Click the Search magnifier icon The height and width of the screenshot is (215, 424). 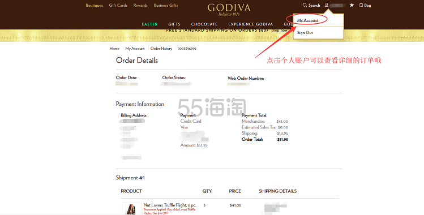[305, 5]
